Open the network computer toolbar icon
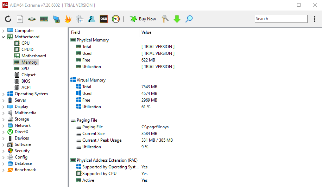The height and width of the screenshot is (187, 322). [x=56, y=19]
